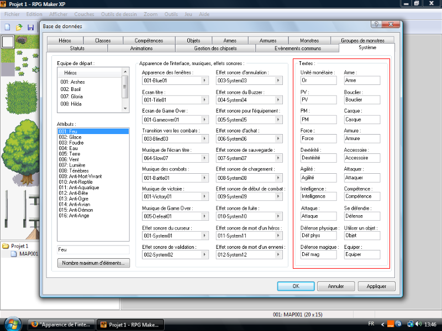Click the Save project floppy disk icon
Screen dimensions: 442x331
(x=30, y=27)
